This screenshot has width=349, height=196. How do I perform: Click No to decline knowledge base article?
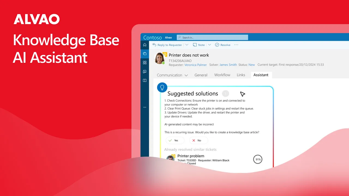click(198, 140)
